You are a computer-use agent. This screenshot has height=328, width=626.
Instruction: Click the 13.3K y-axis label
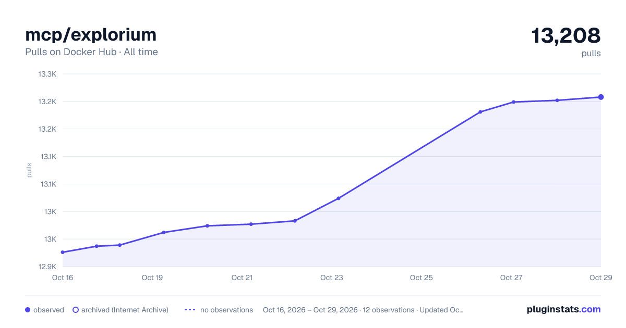coord(47,74)
